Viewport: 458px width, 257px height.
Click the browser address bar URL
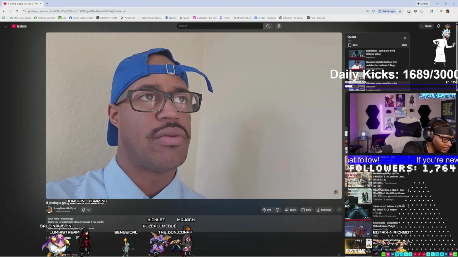coord(77,11)
